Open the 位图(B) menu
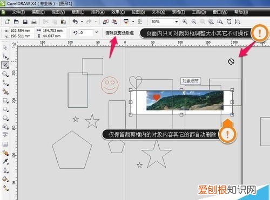 pyautogui.click(x=138, y=12)
